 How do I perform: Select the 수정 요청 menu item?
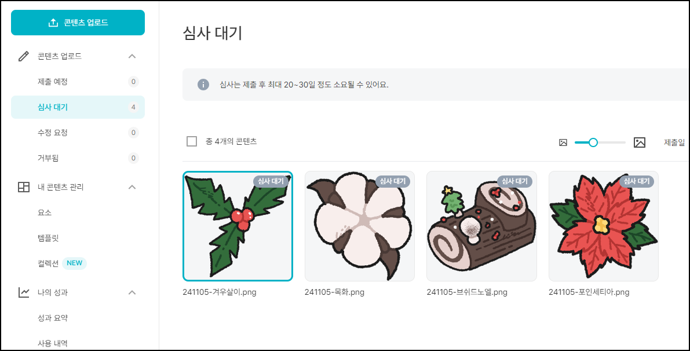tap(78, 133)
